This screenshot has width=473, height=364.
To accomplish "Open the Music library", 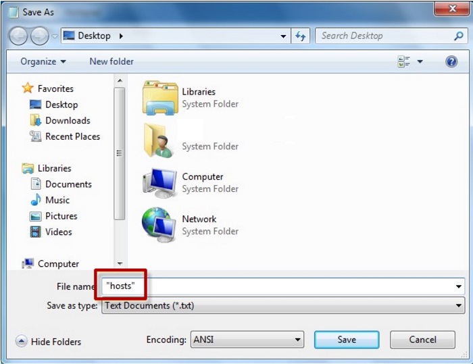I will tap(57, 201).
